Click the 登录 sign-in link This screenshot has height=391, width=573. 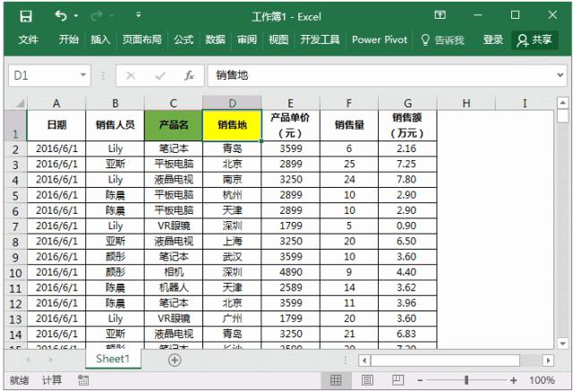(493, 39)
